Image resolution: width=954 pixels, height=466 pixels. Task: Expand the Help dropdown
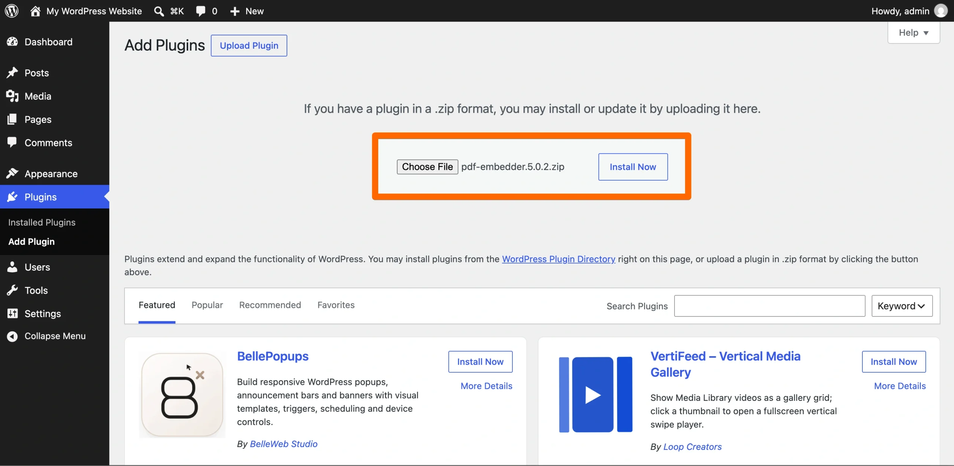point(913,32)
